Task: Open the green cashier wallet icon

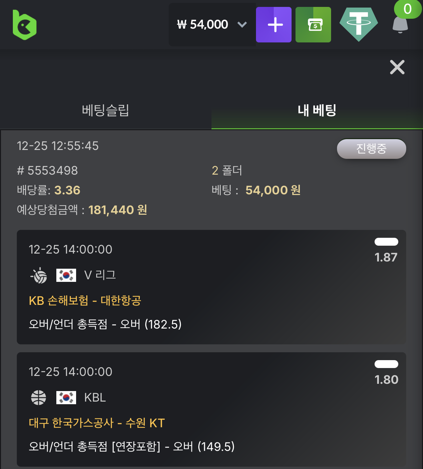Action: pyautogui.click(x=313, y=25)
